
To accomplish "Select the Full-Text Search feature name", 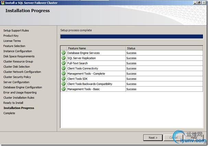I will [x=78, y=63].
